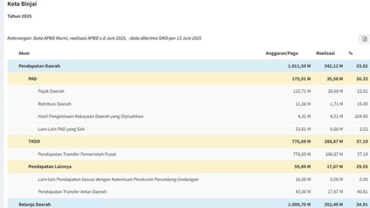The image size is (370, 208).
Task: Click Lain-Lain PAD yang Sah row
Action: (189, 129)
